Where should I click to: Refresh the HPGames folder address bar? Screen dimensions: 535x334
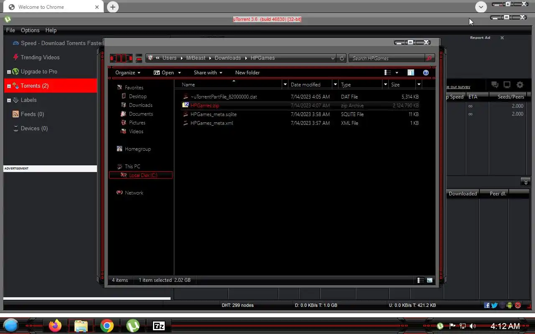[342, 58]
